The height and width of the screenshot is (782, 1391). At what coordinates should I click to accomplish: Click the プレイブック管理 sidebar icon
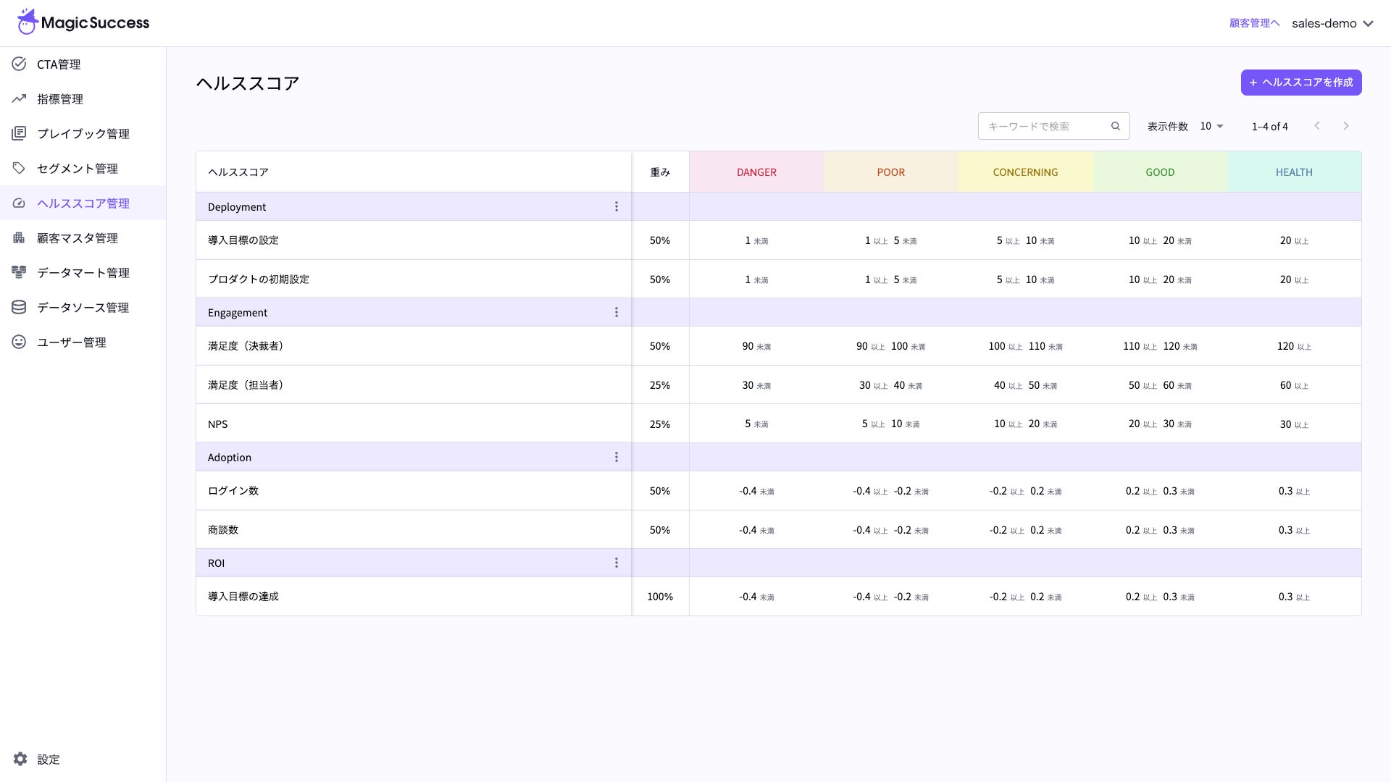[x=19, y=133]
